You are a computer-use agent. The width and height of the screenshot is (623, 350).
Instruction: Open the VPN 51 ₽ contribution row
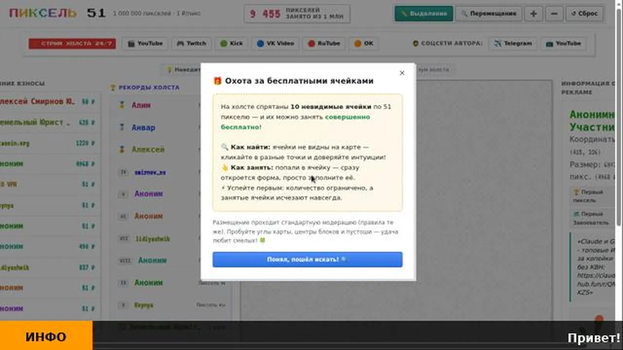coord(49,185)
